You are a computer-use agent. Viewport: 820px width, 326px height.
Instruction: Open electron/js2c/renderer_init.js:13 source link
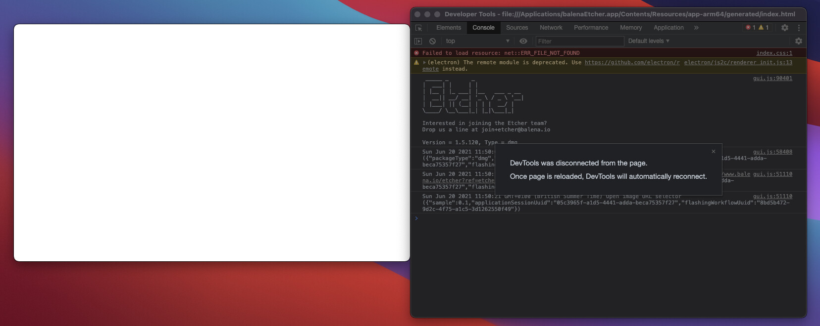738,62
